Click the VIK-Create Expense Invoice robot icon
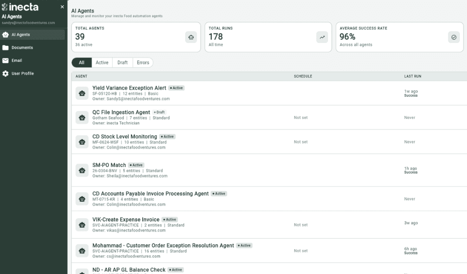The image size is (467, 274). (x=82, y=225)
